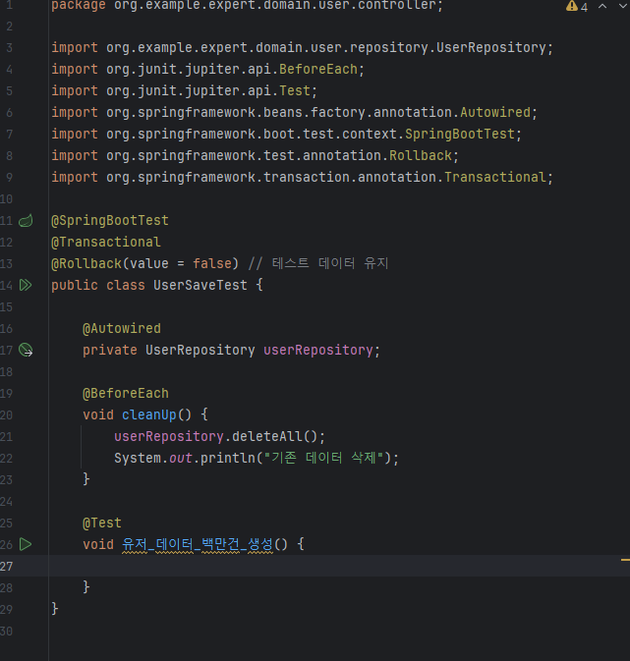The width and height of the screenshot is (630, 661).
Task: Click the 유저_데이터_백만건_생성 method name
Action: (198, 544)
